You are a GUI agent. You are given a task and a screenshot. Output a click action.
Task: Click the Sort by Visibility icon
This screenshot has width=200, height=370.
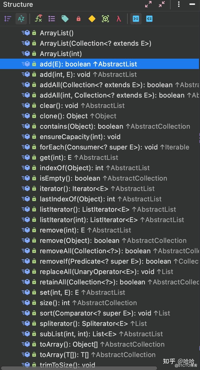pyautogui.click(x=8, y=19)
